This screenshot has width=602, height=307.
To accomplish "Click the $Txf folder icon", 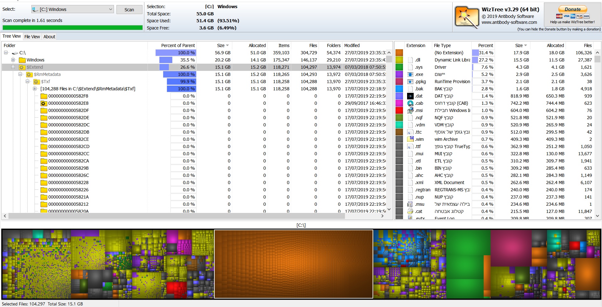I will (36, 82).
